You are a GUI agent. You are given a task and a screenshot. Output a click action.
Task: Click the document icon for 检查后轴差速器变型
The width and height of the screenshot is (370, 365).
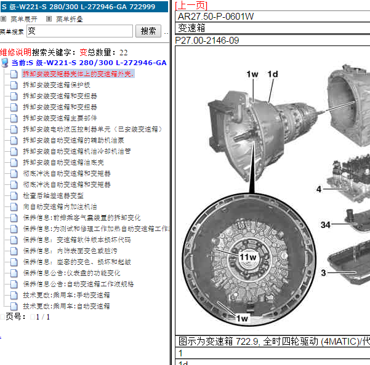tap(14, 195)
